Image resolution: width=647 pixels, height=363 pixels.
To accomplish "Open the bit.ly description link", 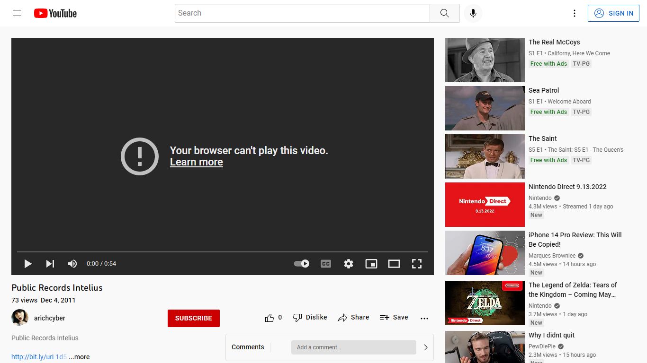I will coord(39,357).
